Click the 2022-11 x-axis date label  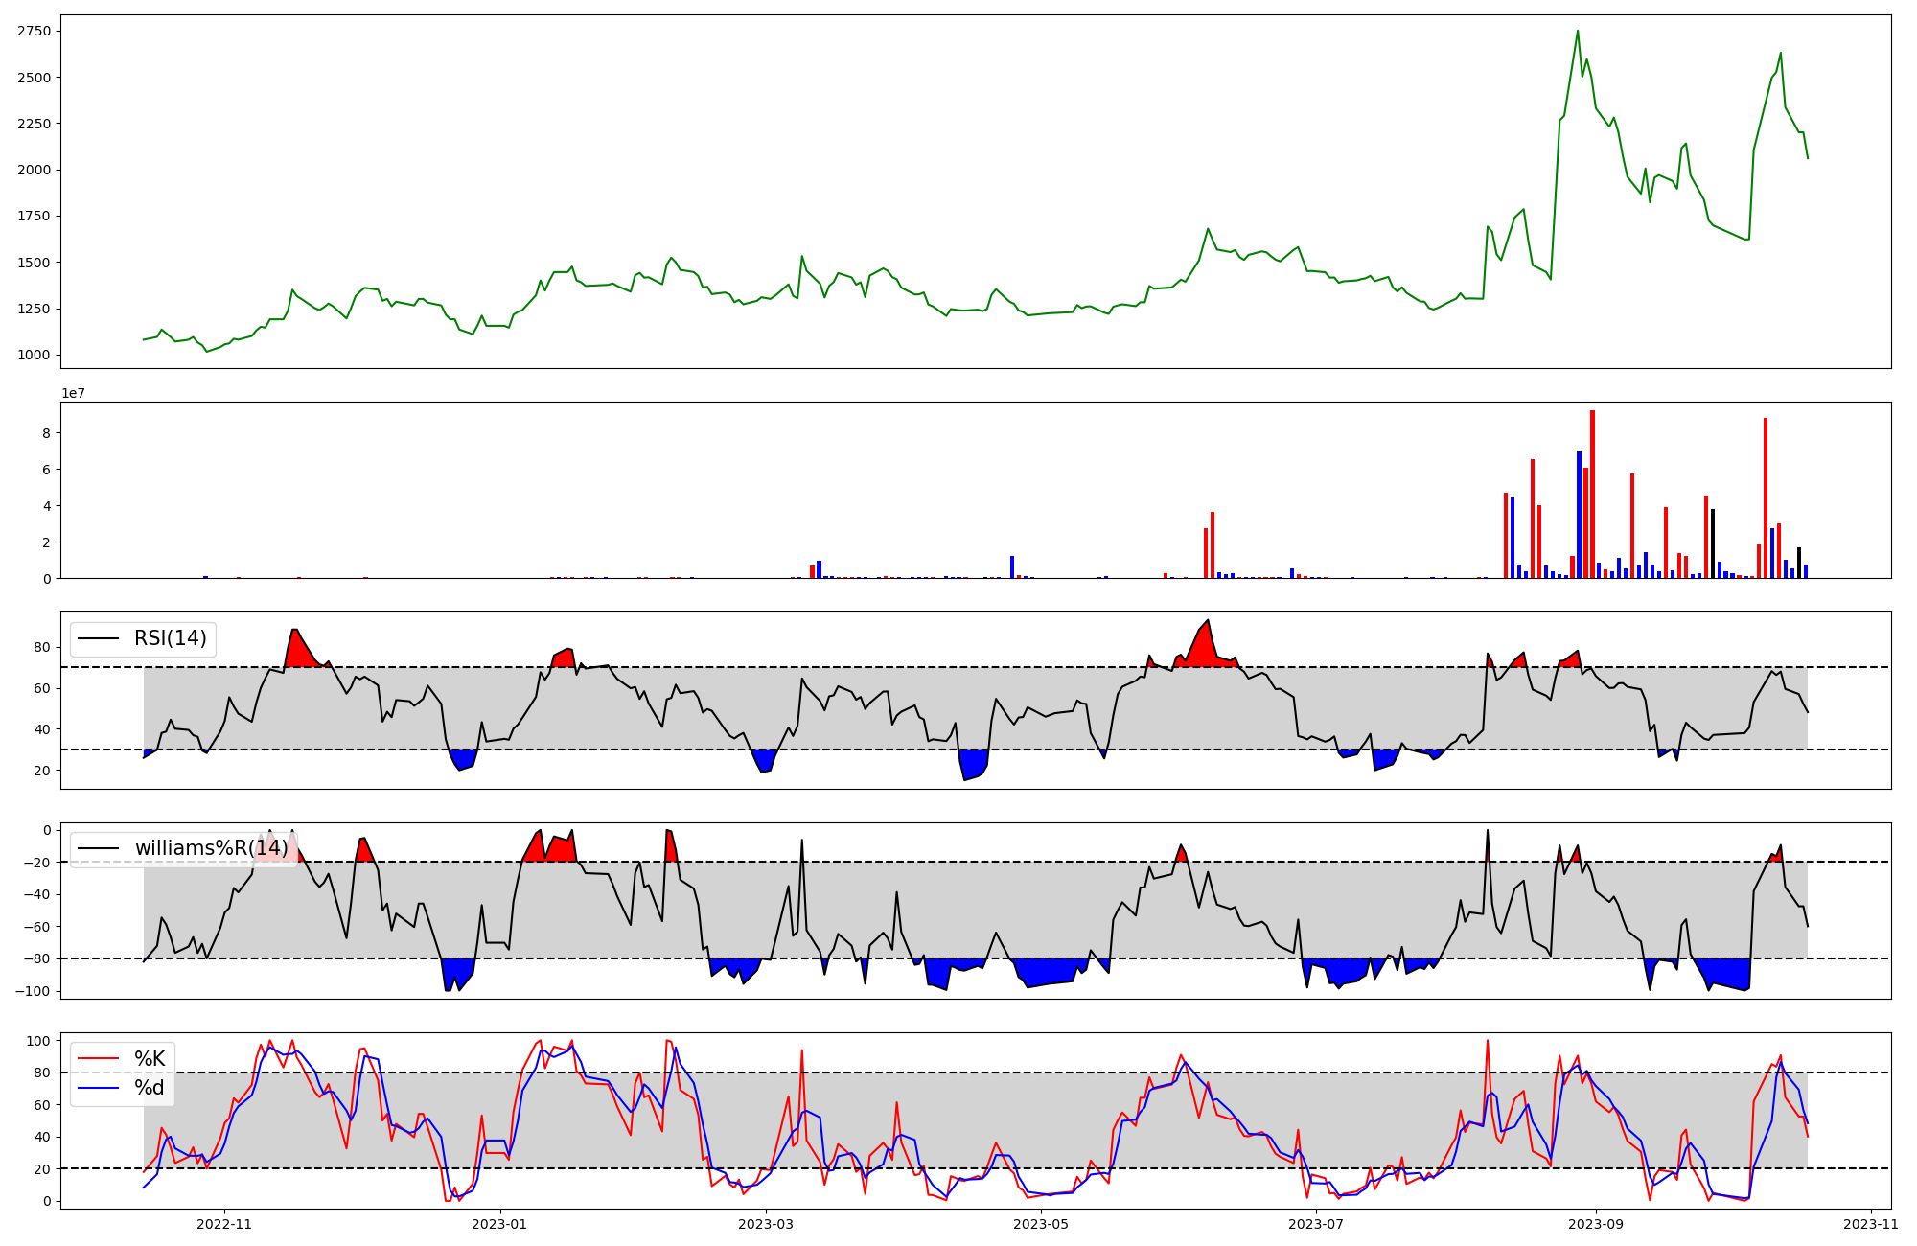223,1224
